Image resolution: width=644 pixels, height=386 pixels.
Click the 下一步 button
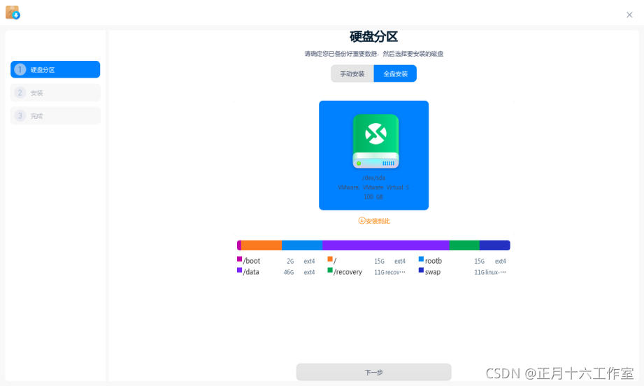pos(374,372)
